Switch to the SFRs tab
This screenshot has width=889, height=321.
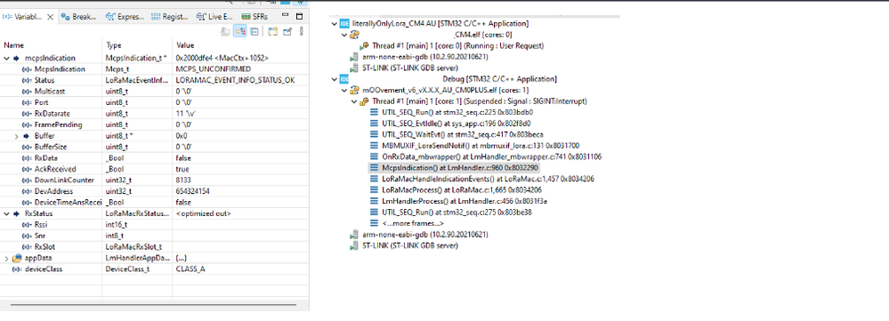(254, 17)
